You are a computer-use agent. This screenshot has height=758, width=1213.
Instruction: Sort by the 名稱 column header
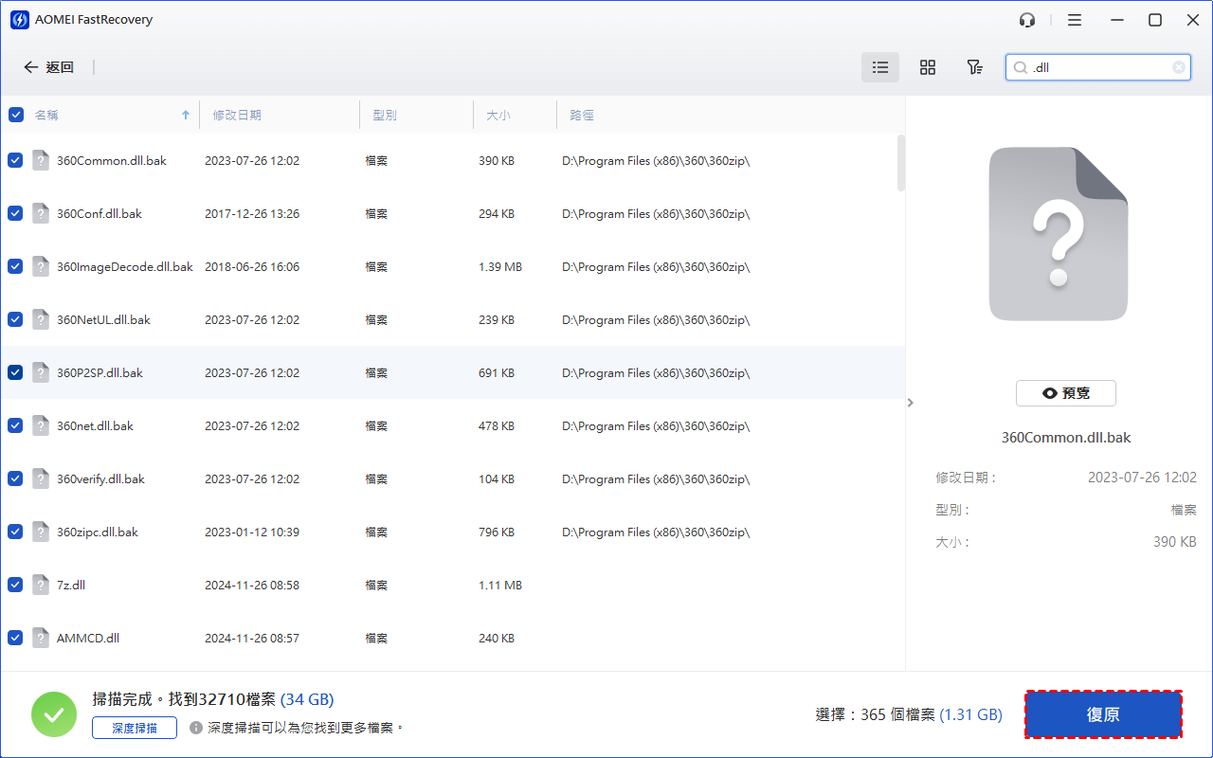click(x=46, y=115)
